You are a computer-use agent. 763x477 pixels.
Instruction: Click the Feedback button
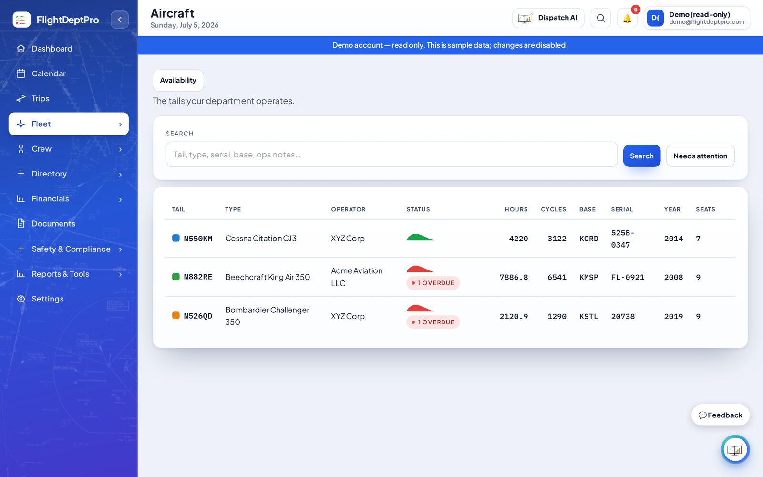tap(721, 415)
